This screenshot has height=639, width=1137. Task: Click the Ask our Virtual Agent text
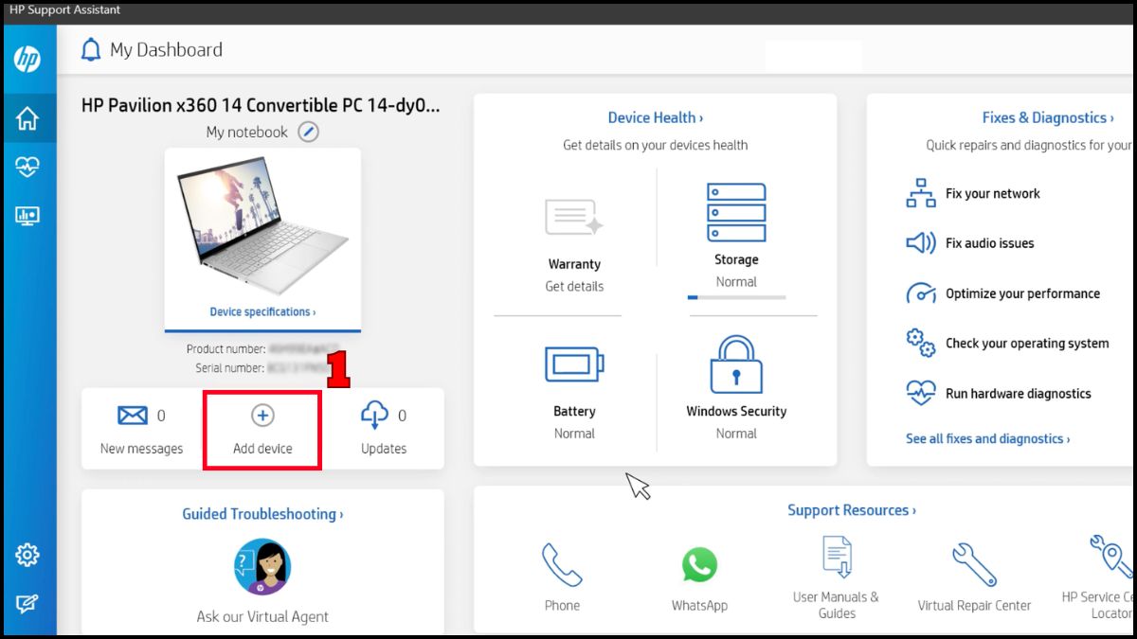tap(262, 616)
